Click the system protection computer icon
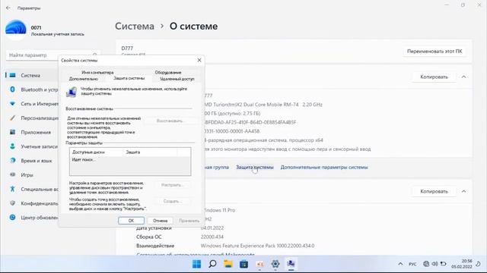This screenshot has height=273, width=487. tap(72, 92)
